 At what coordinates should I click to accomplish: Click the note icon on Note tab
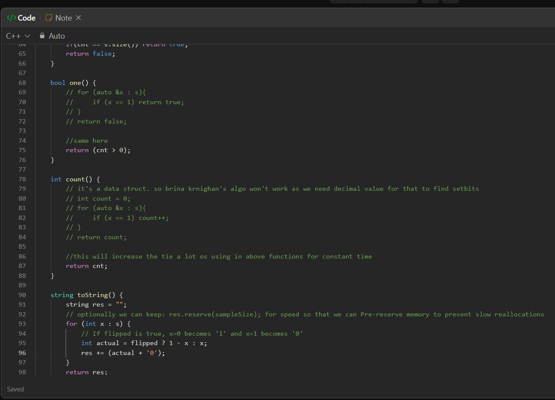click(49, 18)
